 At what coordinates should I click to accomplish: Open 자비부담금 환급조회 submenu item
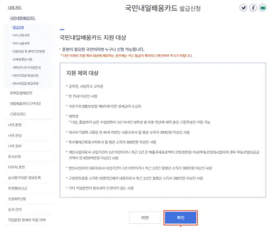click(x=25, y=83)
